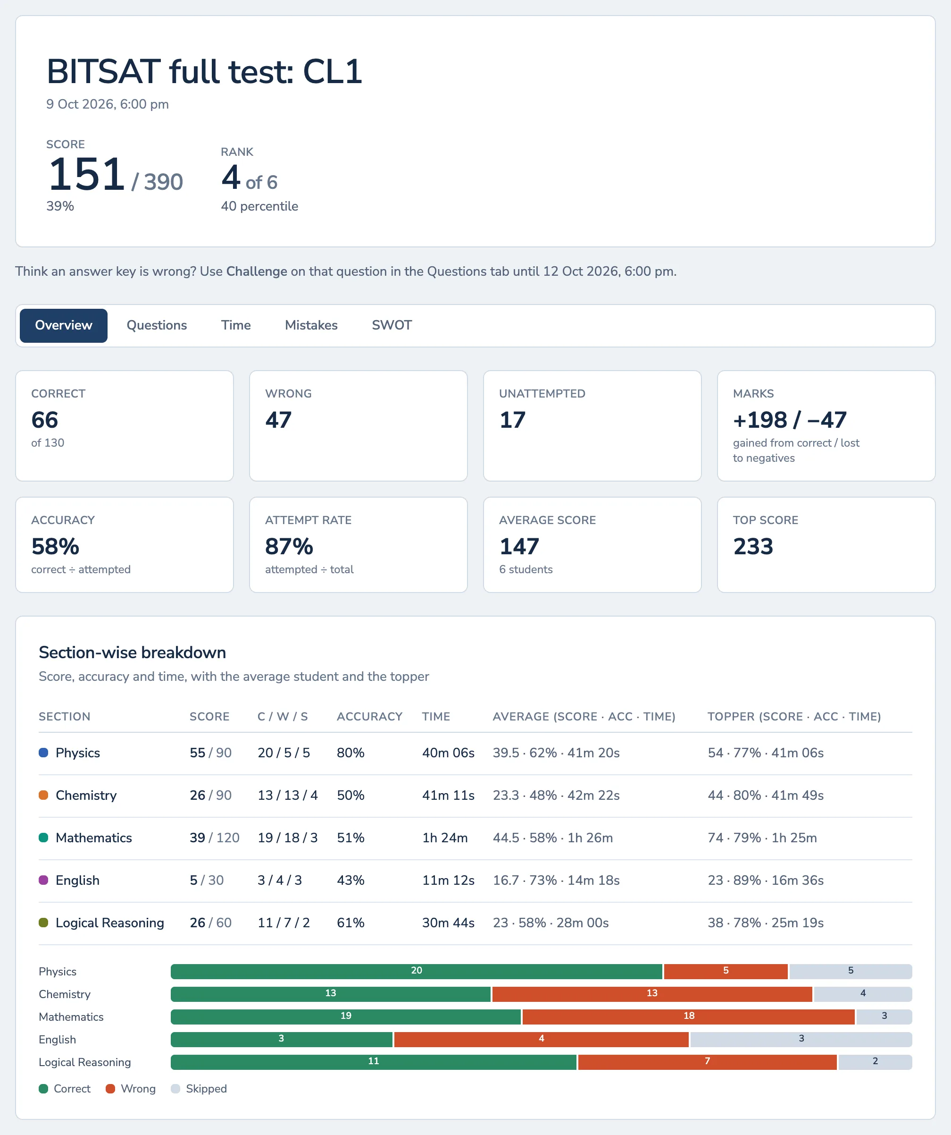Screen dimensions: 951x1135
Task: Open the Mistakes tab
Action: (x=311, y=325)
